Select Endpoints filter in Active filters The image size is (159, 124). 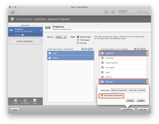point(25,30)
